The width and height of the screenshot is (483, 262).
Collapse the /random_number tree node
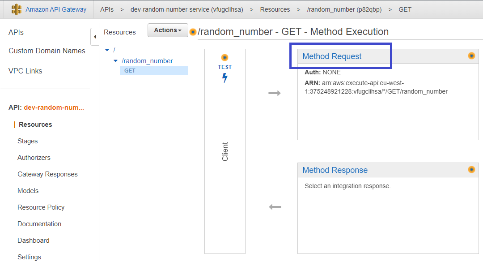click(x=115, y=61)
